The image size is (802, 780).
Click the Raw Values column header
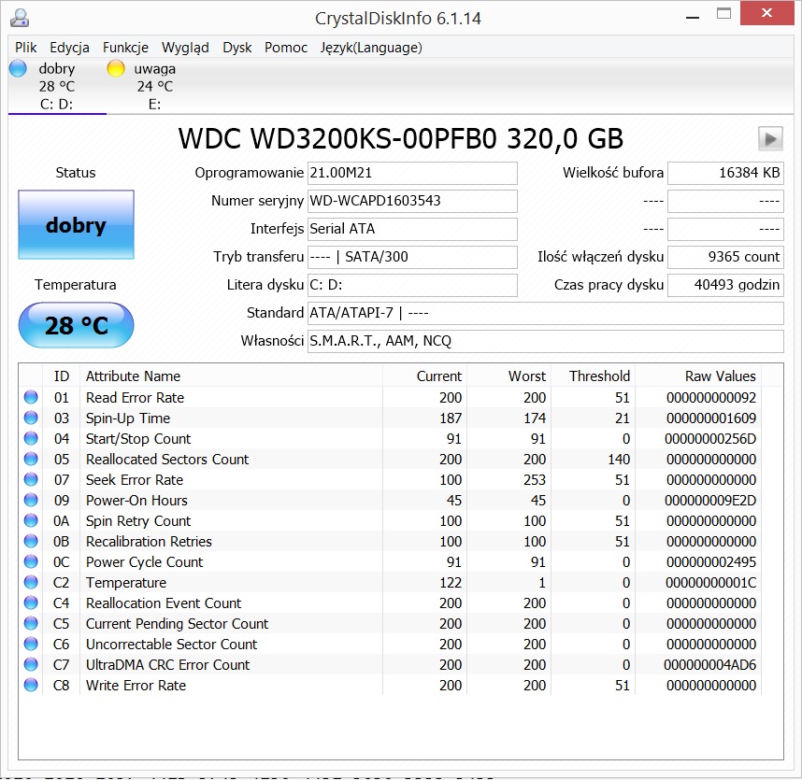(698, 376)
